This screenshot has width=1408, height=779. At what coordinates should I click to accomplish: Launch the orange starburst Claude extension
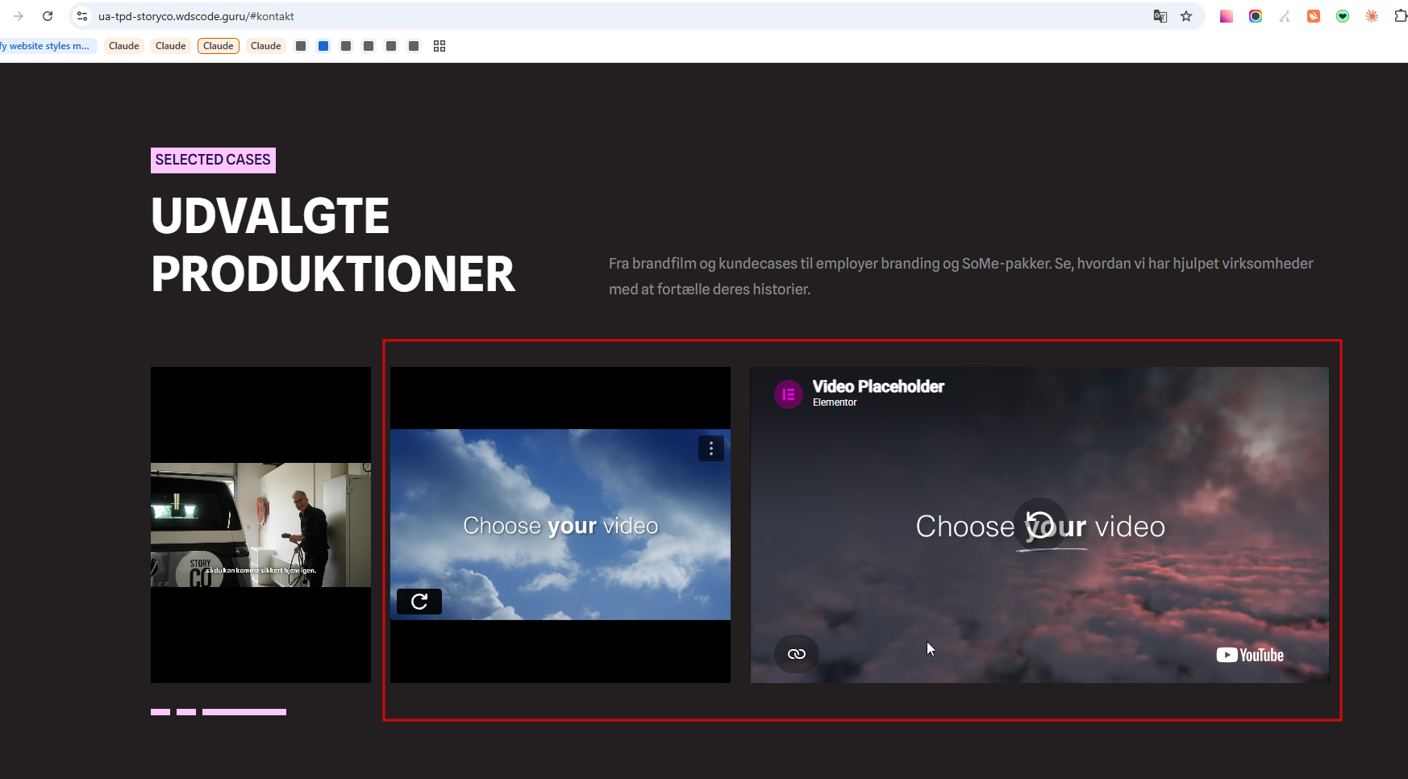(1372, 16)
